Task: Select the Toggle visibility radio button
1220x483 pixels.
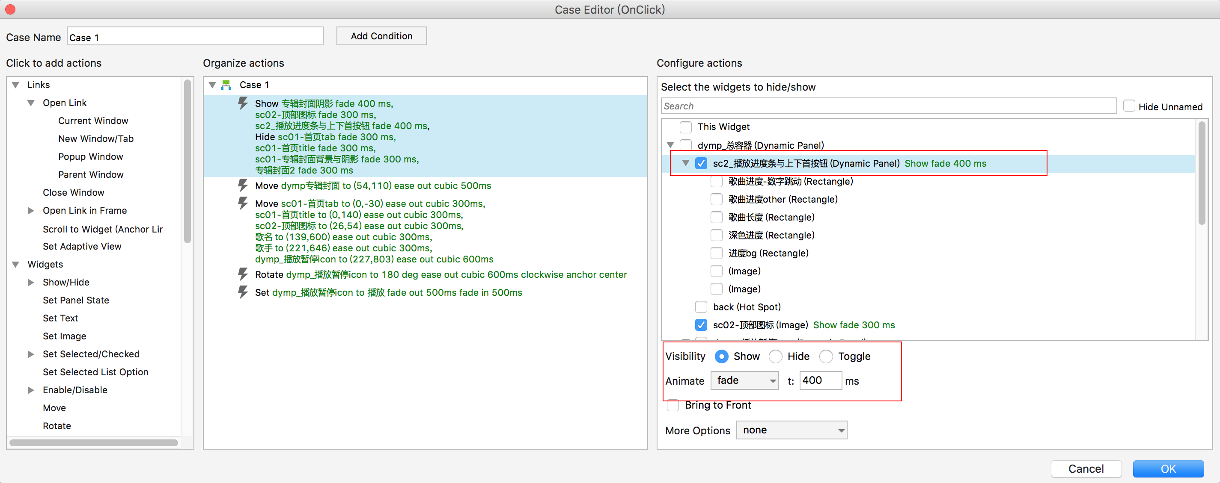Action: click(x=826, y=356)
